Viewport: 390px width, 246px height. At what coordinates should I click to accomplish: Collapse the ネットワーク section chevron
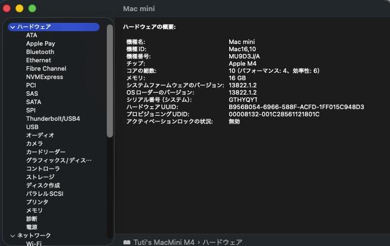click(x=13, y=235)
